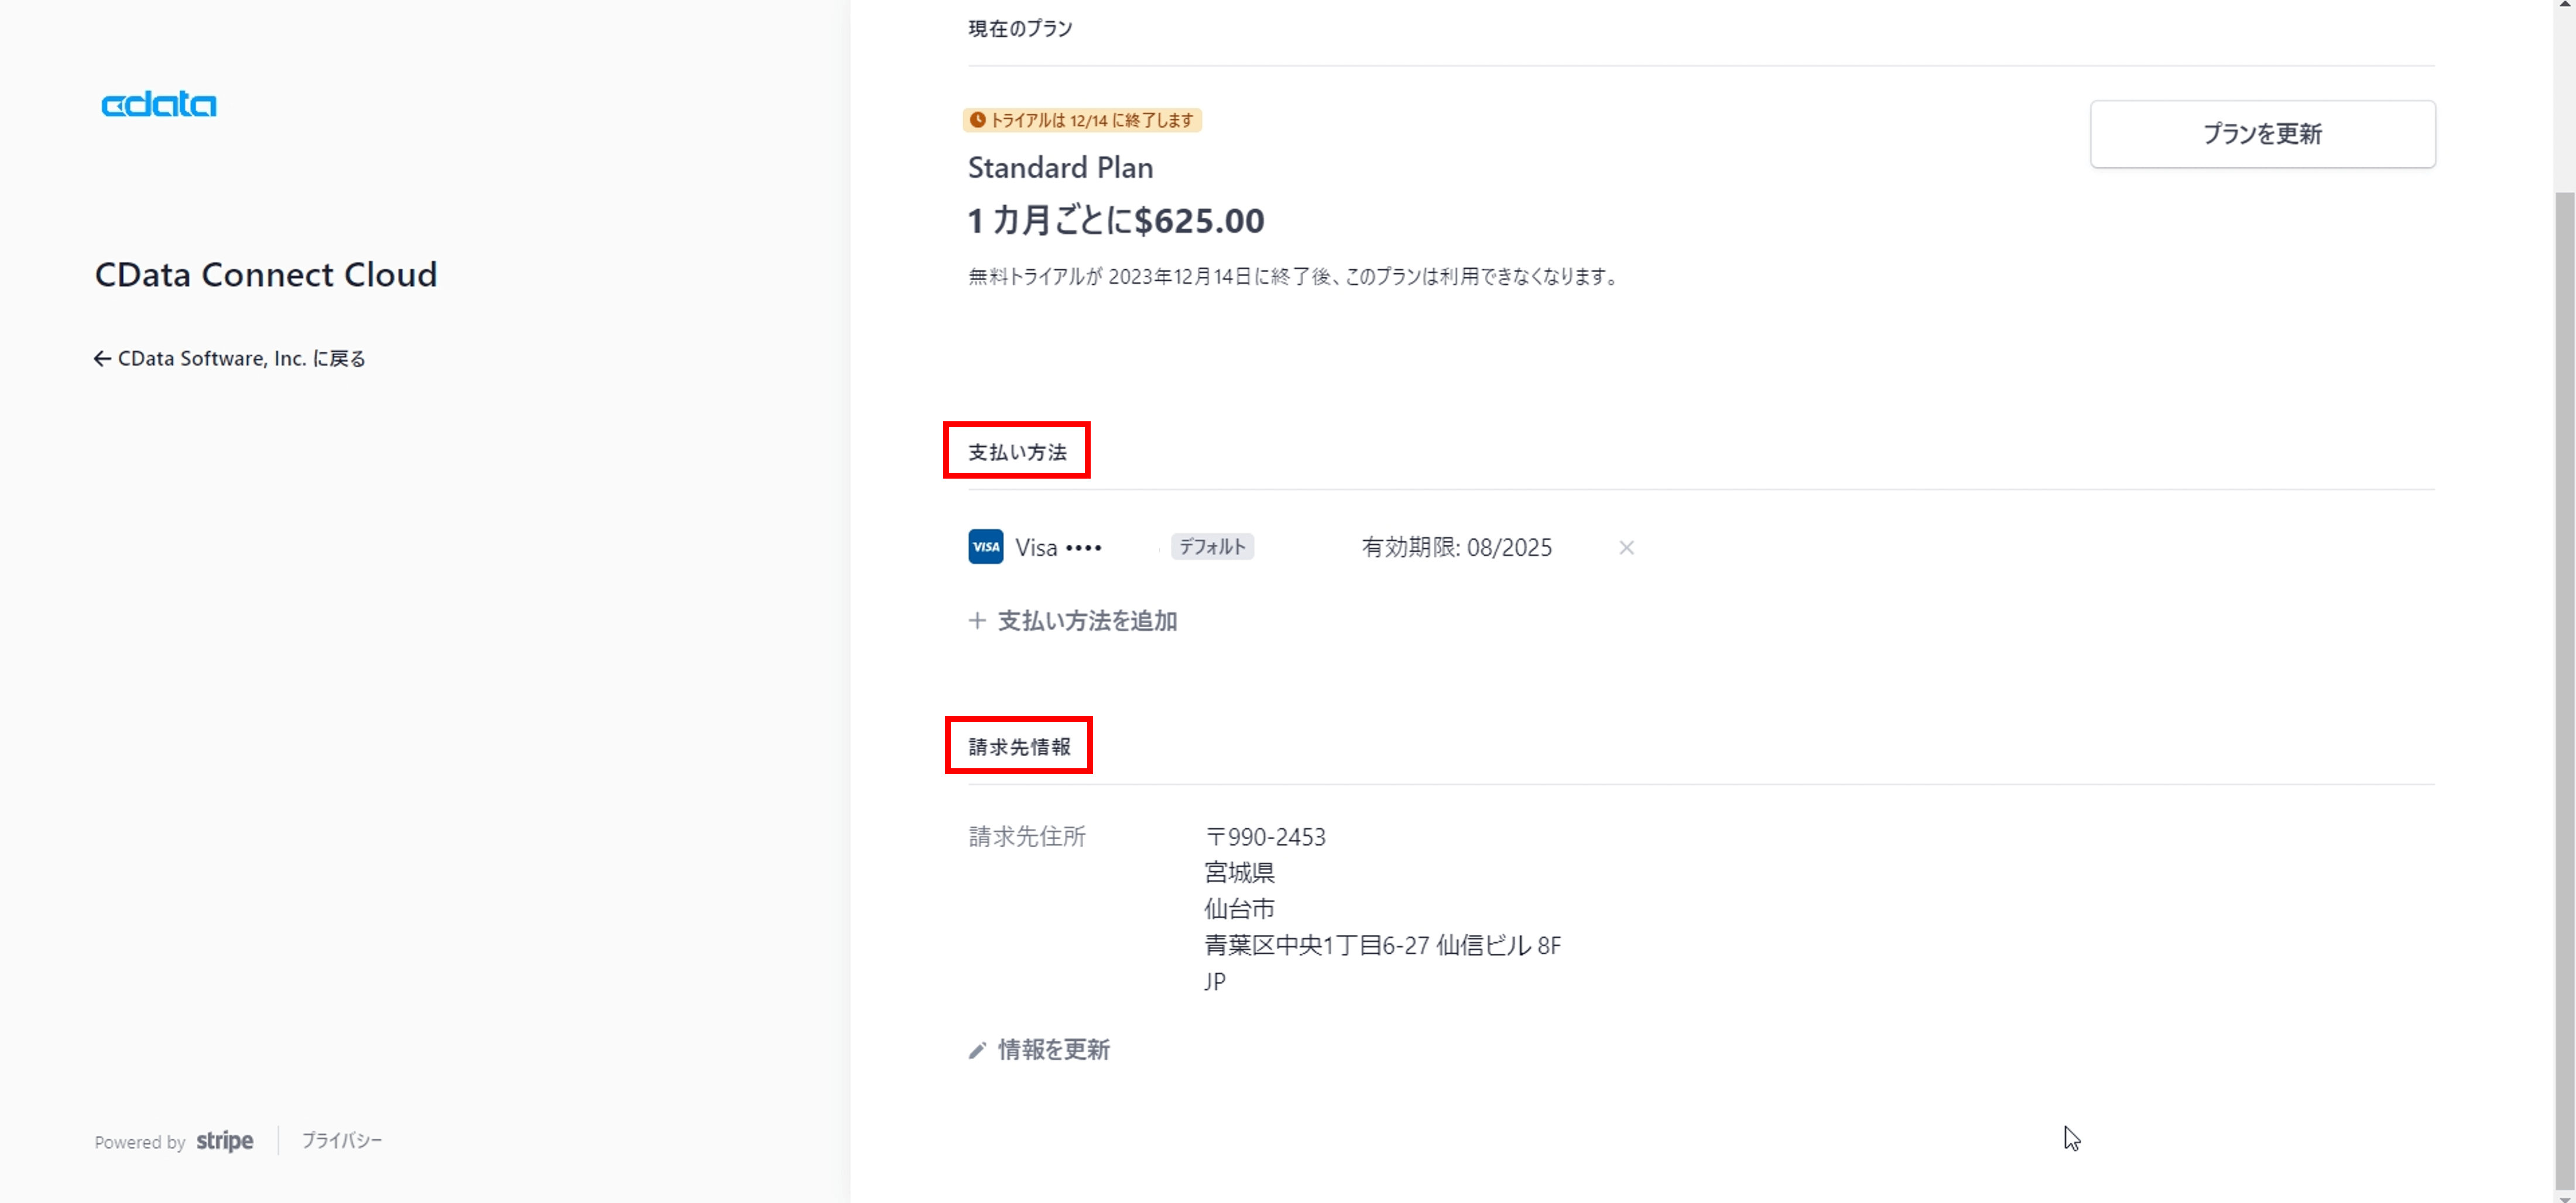Click the 支払い方法を追加 text link
The width and height of the screenshot is (2576, 1203).
point(1087,620)
